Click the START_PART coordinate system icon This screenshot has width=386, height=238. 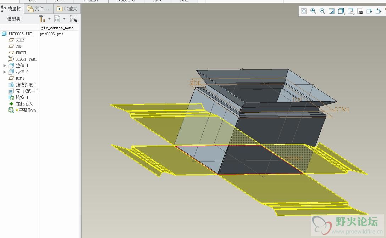pos(11,59)
